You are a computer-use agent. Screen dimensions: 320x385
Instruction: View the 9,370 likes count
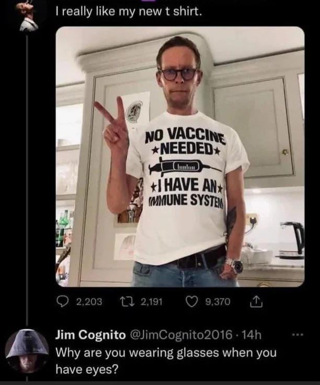218,302
